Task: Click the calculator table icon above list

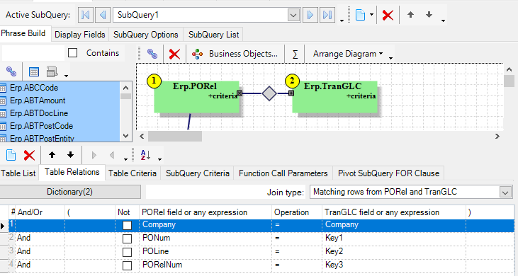Action: (x=52, y=71)
